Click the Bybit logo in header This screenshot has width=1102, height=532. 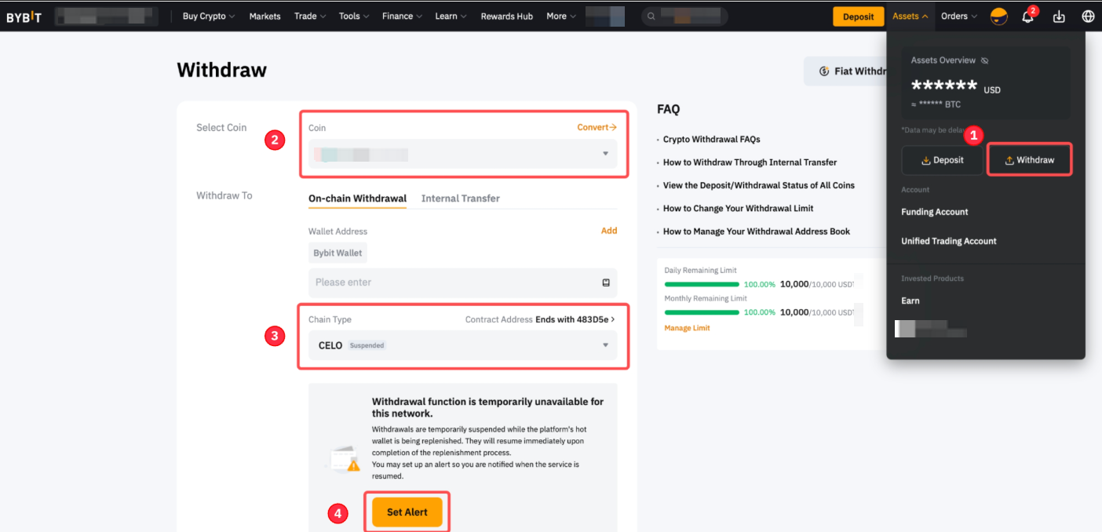[x=24, y=16]
